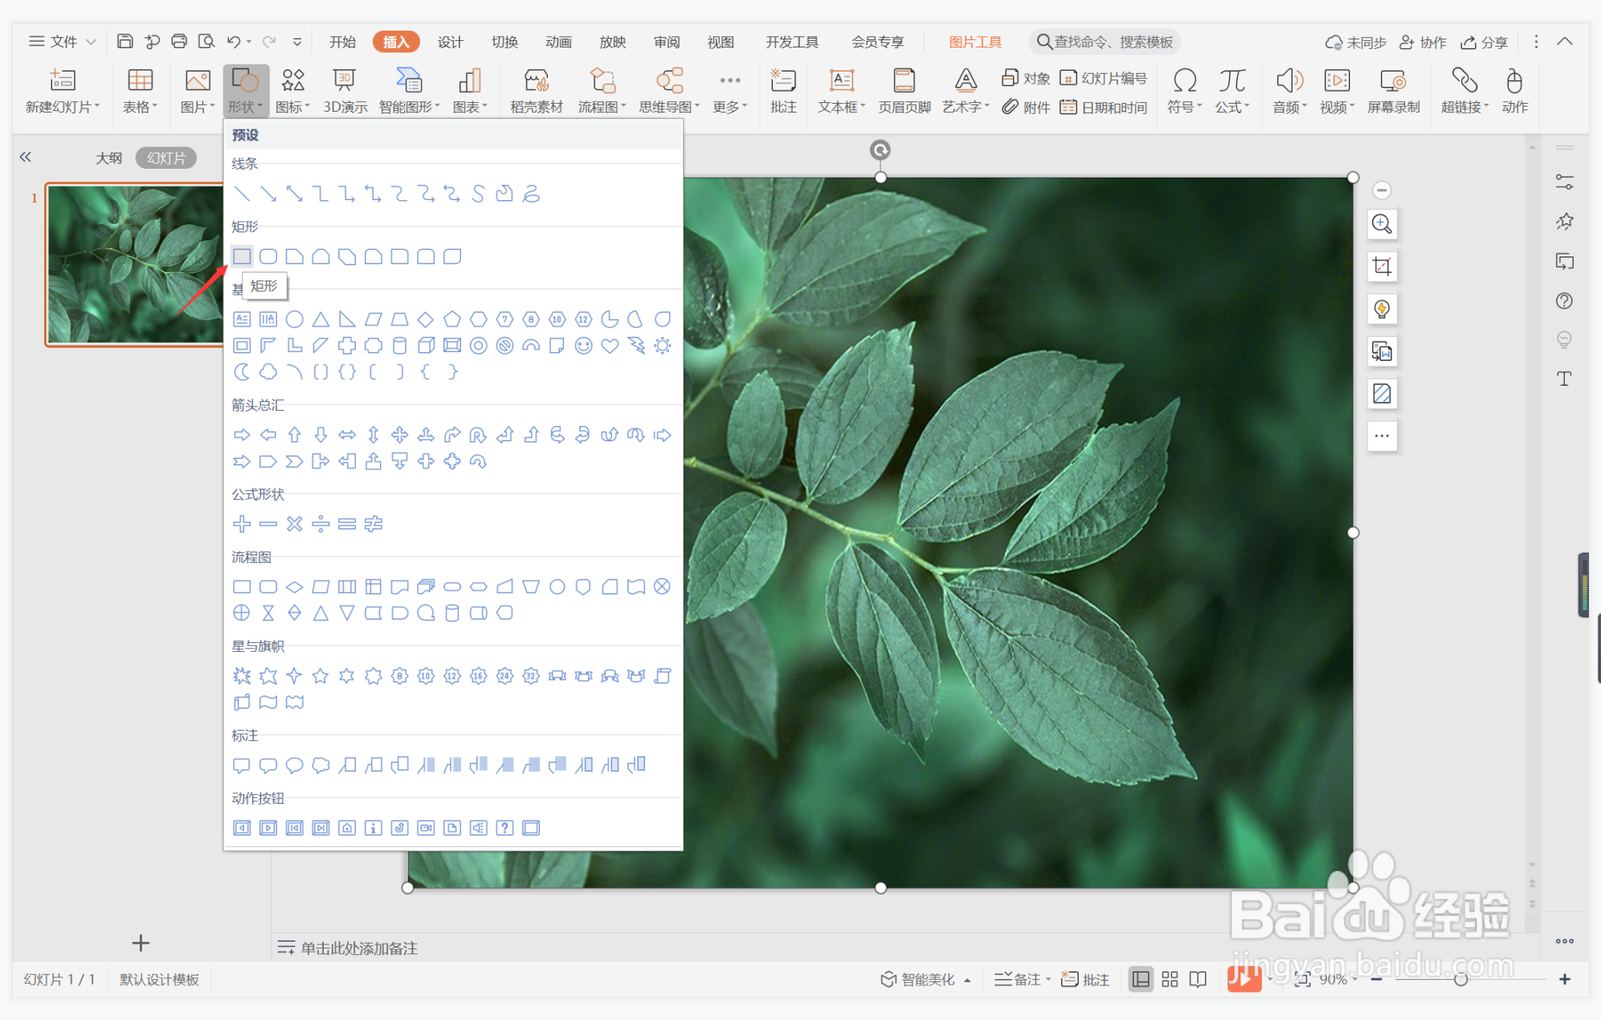Image resolution: width=1601 pixels, height=1020 pixels.
Task: Open the 设计 design tab
Action: (450, 42)
